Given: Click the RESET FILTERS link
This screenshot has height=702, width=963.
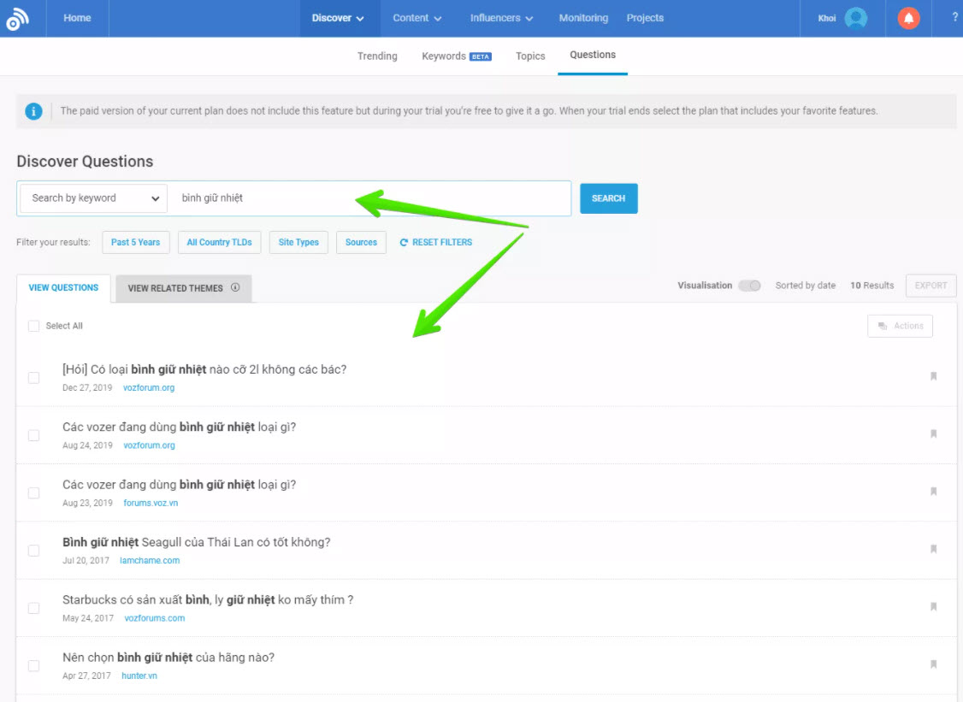Looking at the screenshot, I should (x=436, y=242).
